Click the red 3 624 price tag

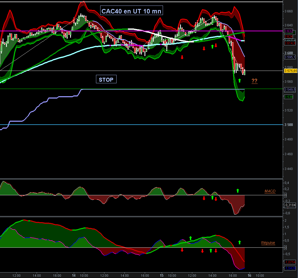(x=289, y=36)
